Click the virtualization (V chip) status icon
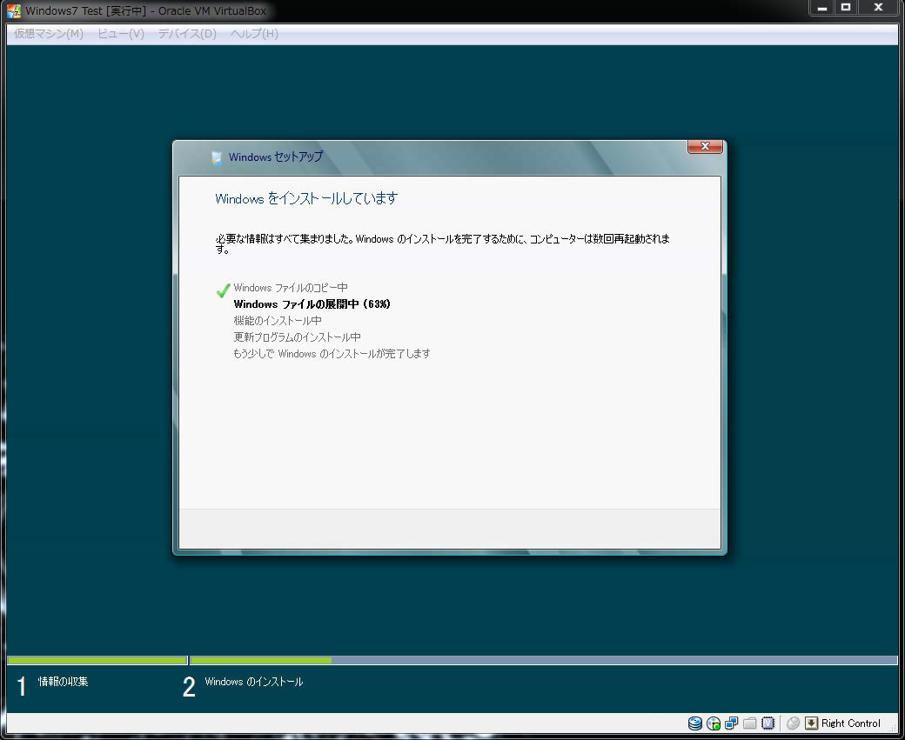Image resolution: width=905 pixels, height=740 pixels. (768, 723)
